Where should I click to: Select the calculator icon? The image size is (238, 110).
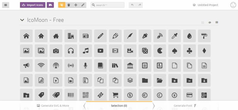204,95
